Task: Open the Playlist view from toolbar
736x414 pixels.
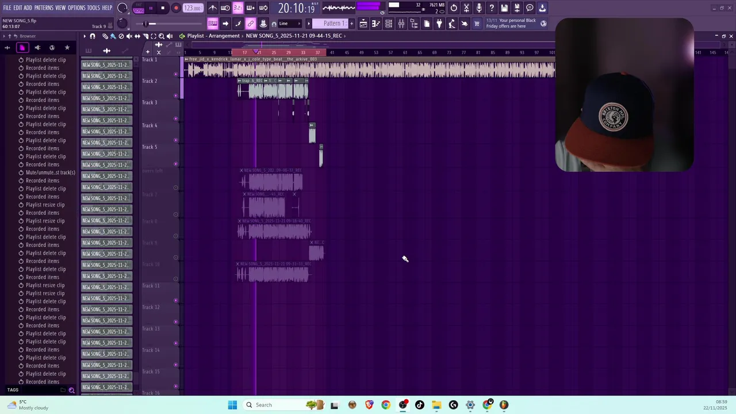Action: click(363, 24)
